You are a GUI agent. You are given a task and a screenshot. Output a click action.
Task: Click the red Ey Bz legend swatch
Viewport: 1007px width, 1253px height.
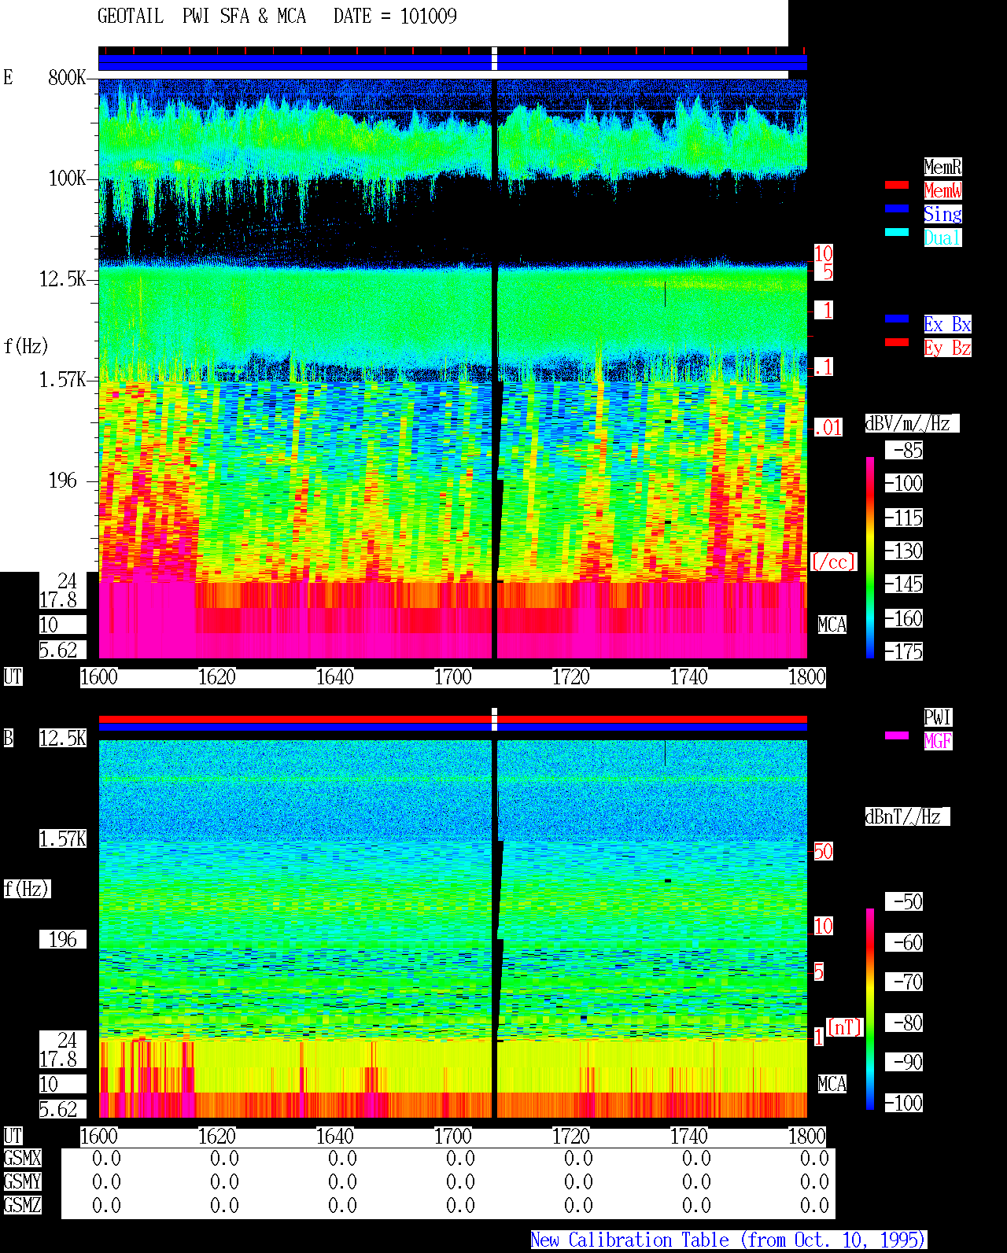[897, 342]
